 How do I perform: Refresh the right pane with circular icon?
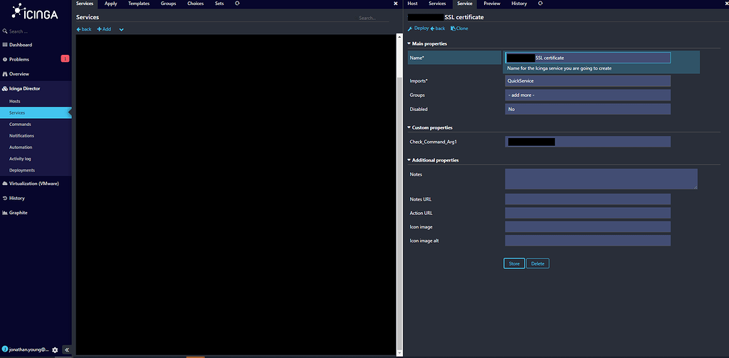tap(540, 4)
